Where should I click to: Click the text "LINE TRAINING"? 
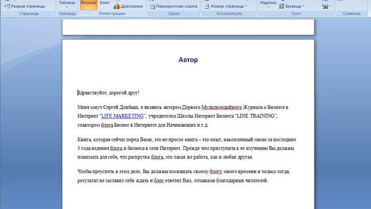click(x=256, y=116)
